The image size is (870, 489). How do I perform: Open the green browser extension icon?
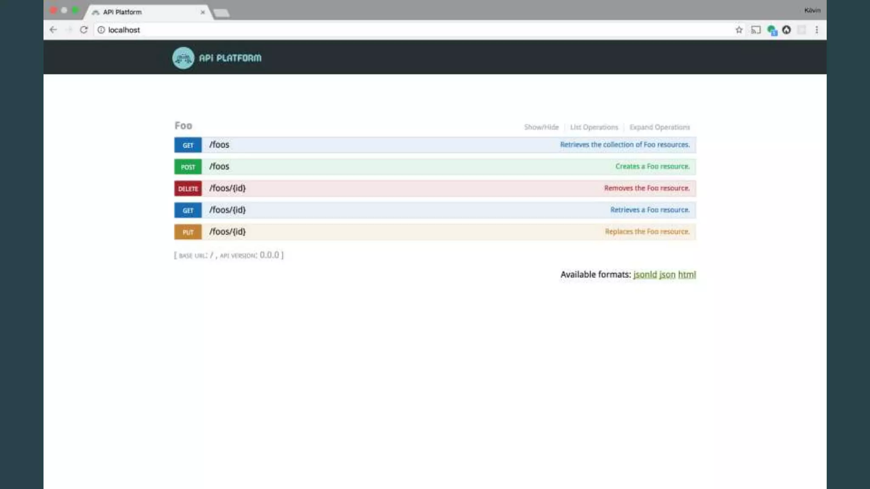click(x=772, y=30)
